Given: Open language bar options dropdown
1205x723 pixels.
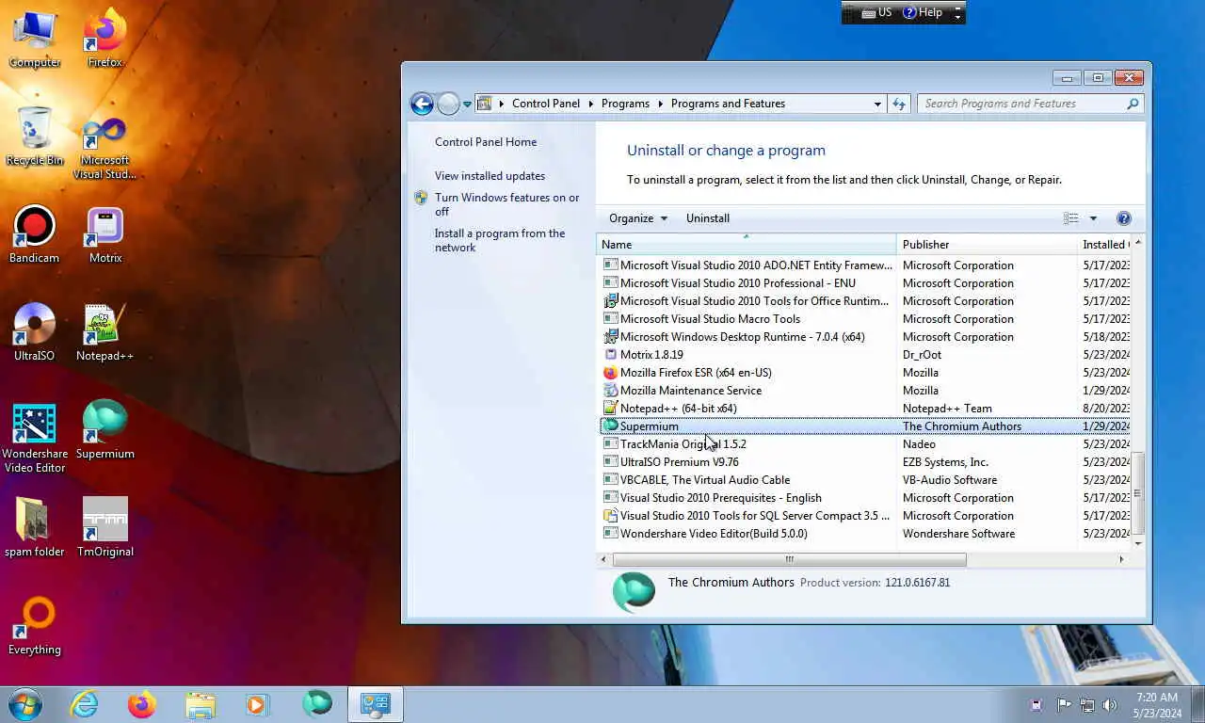Looking at the screenshot, I should [x=958, y=17].
